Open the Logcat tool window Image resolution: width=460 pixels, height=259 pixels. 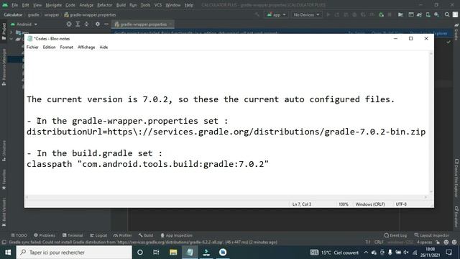point(98,235)
